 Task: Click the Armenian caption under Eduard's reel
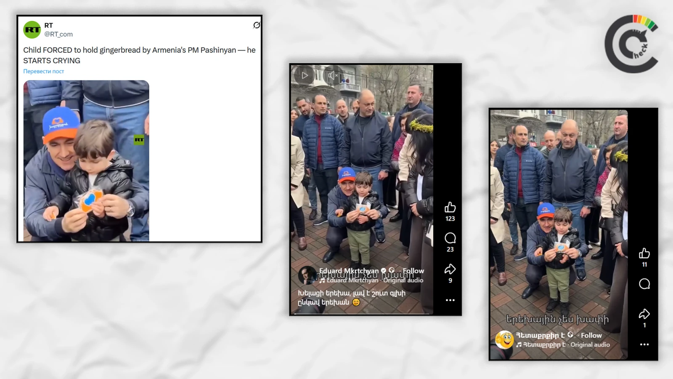[352, 297]
